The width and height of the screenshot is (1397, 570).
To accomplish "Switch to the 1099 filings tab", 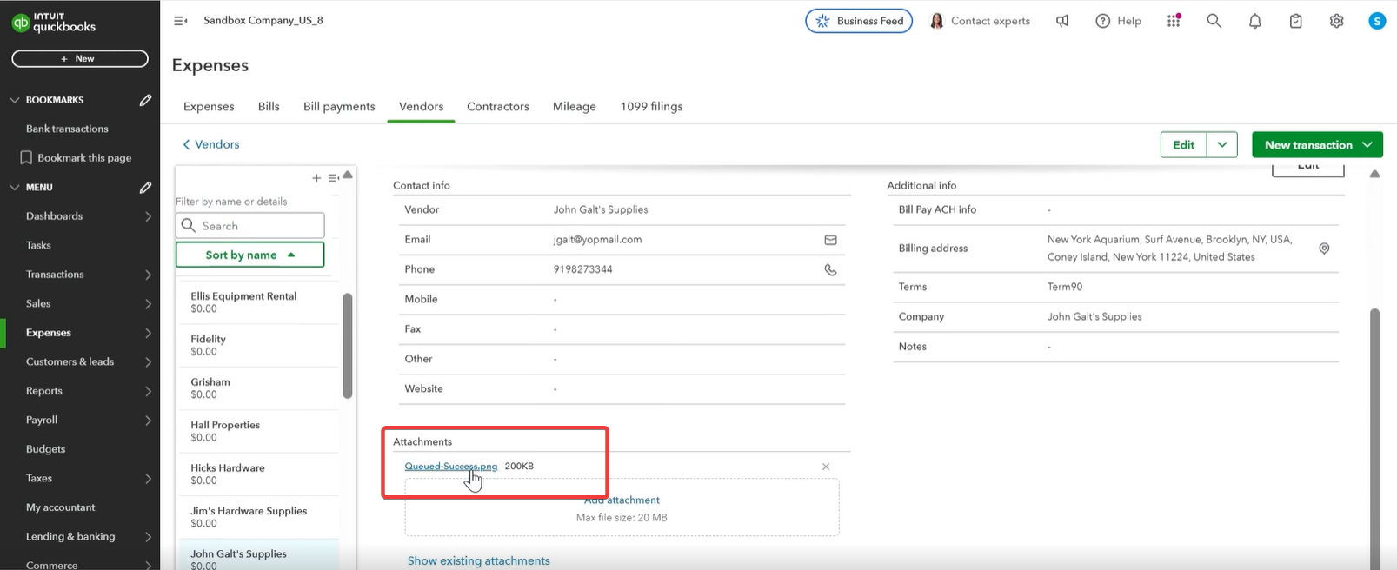I will point(651,106).
